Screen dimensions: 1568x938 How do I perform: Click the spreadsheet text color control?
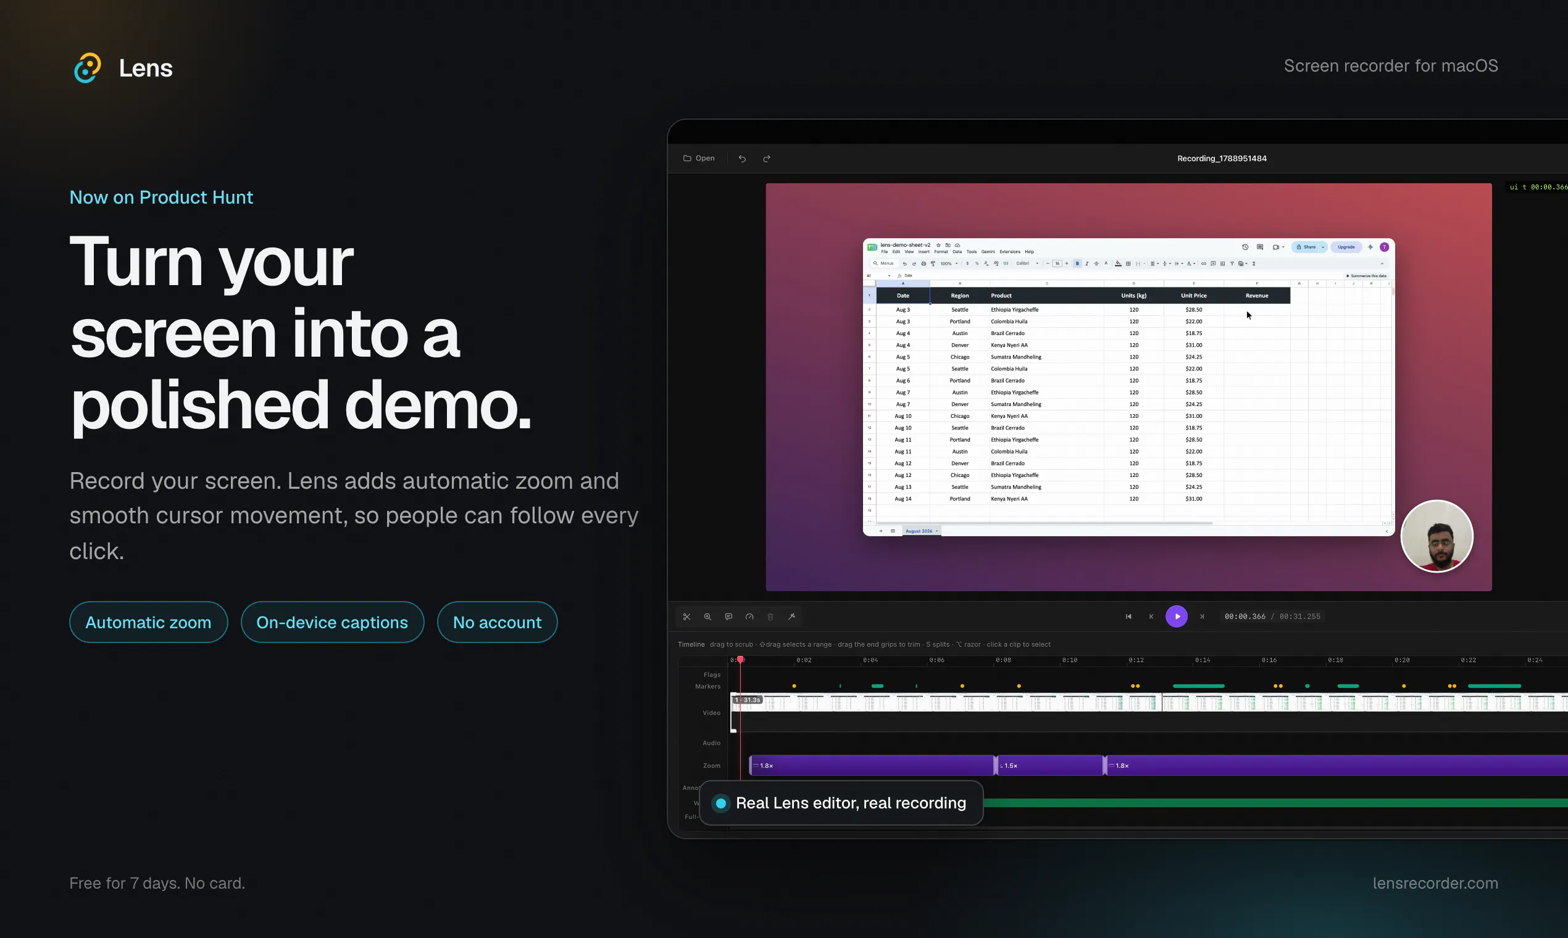coord(1106,264)
